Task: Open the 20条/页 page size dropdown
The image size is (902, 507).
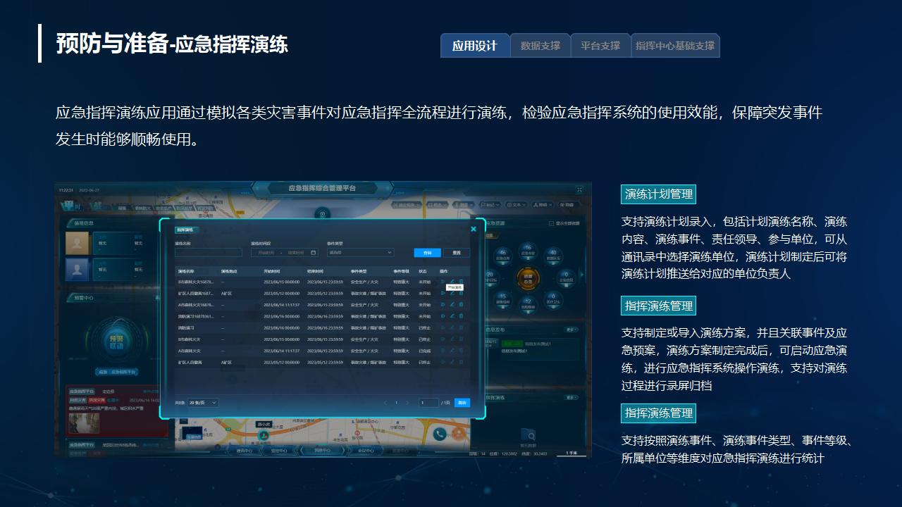Action: (203, 403)
